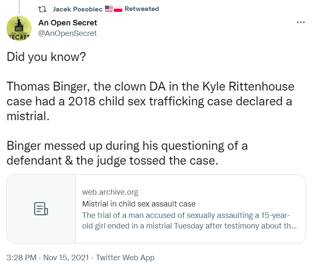The width and height of the screenshot is (314, 267).
Task: Click the 'Binger messed up' paragraph
Action: click(127, 153)
